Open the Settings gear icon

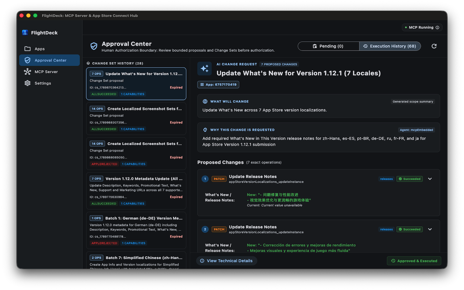tap(27, 83)
